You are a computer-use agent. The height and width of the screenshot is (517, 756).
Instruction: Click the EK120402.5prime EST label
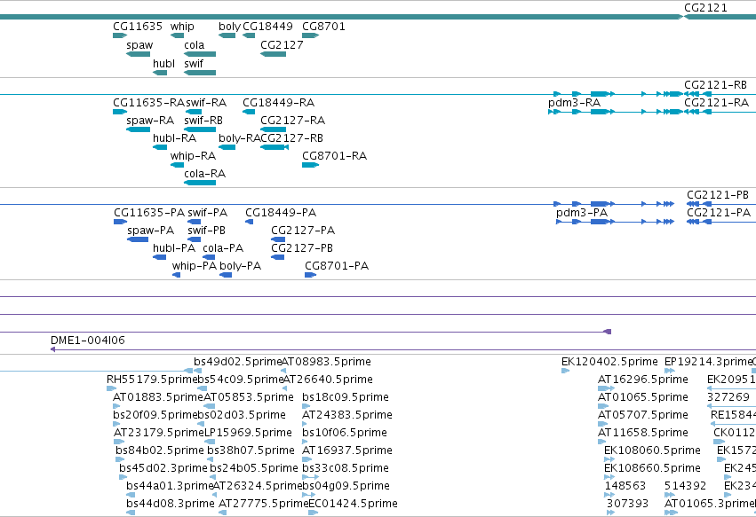(609, 362)
